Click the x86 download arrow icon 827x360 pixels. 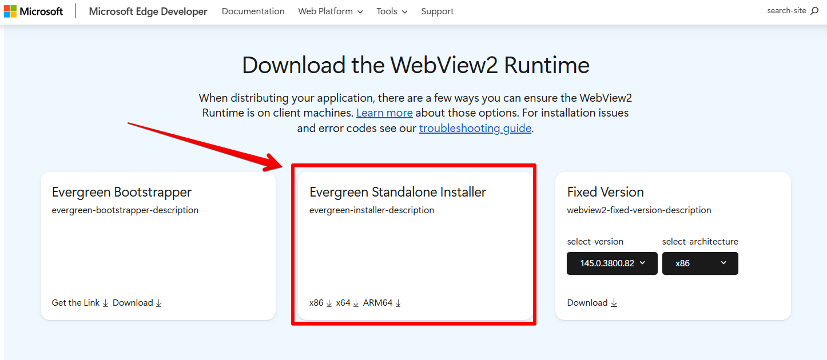329,303
